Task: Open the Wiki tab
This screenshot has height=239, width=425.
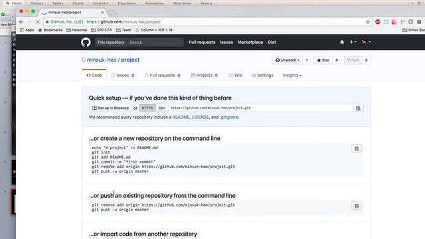Action: 235,75
